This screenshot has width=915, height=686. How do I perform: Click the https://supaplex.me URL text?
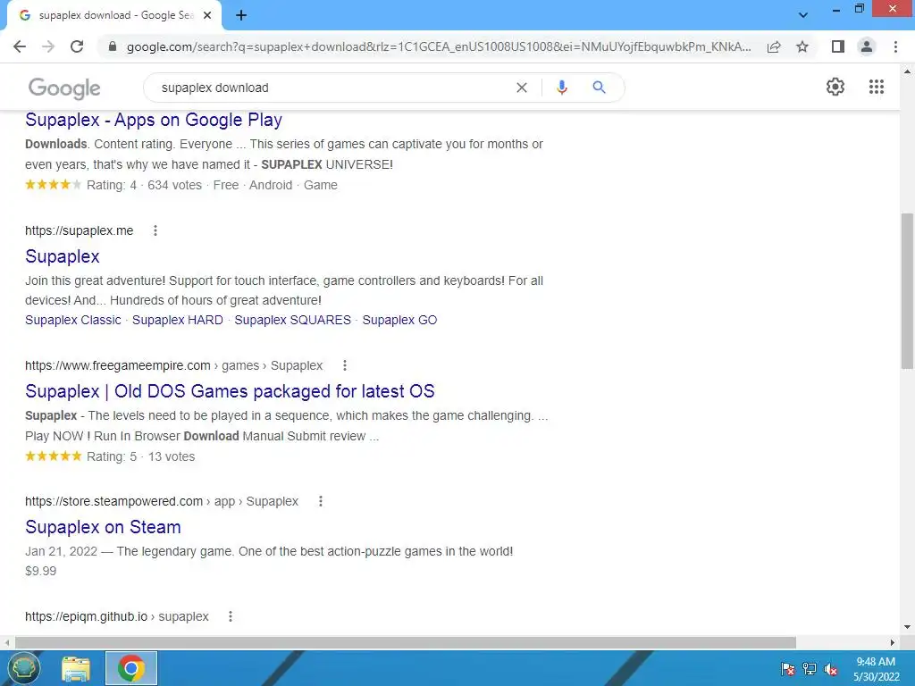coord(79,230)
